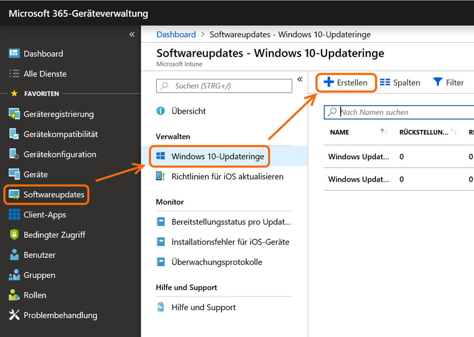
Task: Collapse the Softwareupdates menu pane
Action: point(300,80)
